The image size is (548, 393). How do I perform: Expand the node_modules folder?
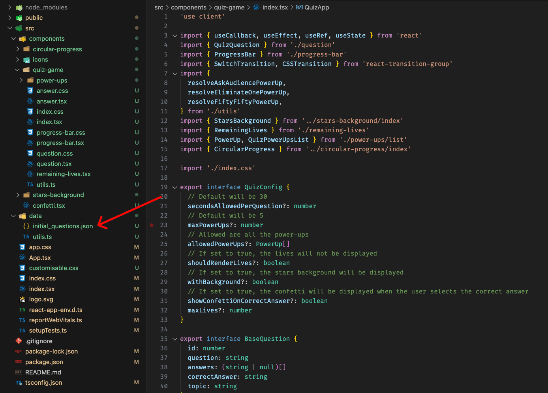[x=10, y=7]
